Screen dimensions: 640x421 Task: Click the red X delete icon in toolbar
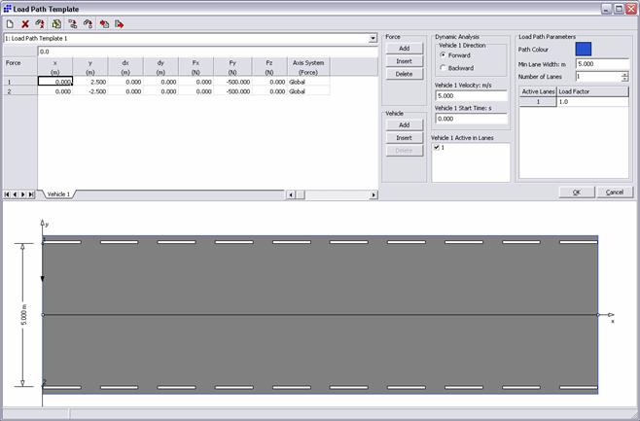[25, 23]
